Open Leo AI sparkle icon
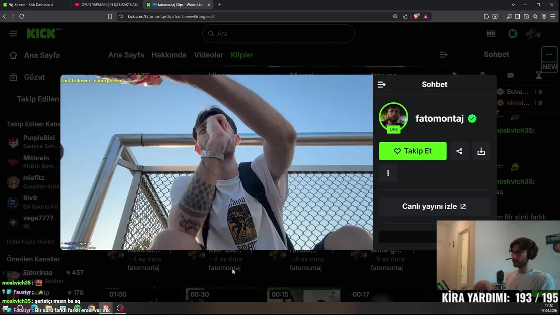The image size is (560, 315). (x=535, y=16)
